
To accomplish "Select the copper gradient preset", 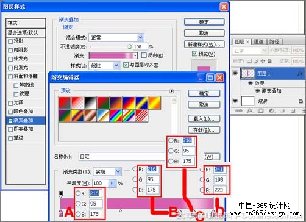I will 90,116.
